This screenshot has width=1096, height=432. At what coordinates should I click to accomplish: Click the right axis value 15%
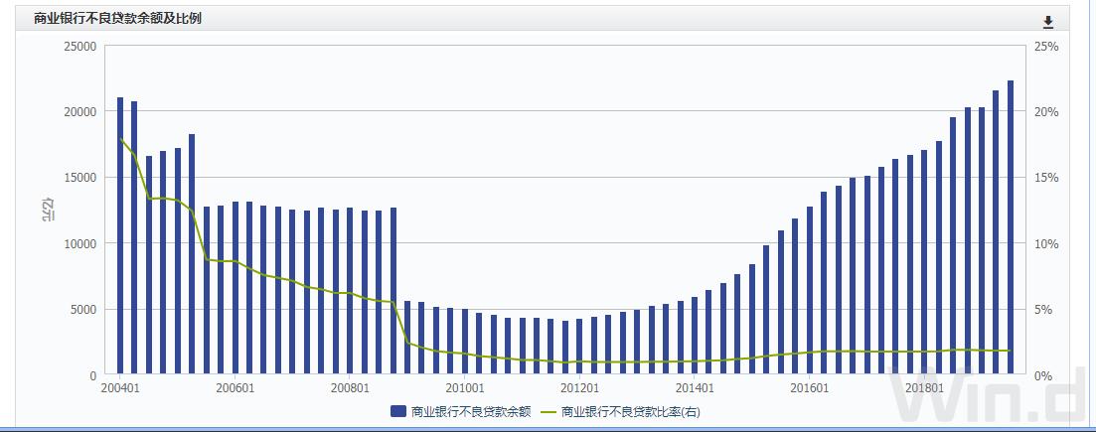(1048, 178)
